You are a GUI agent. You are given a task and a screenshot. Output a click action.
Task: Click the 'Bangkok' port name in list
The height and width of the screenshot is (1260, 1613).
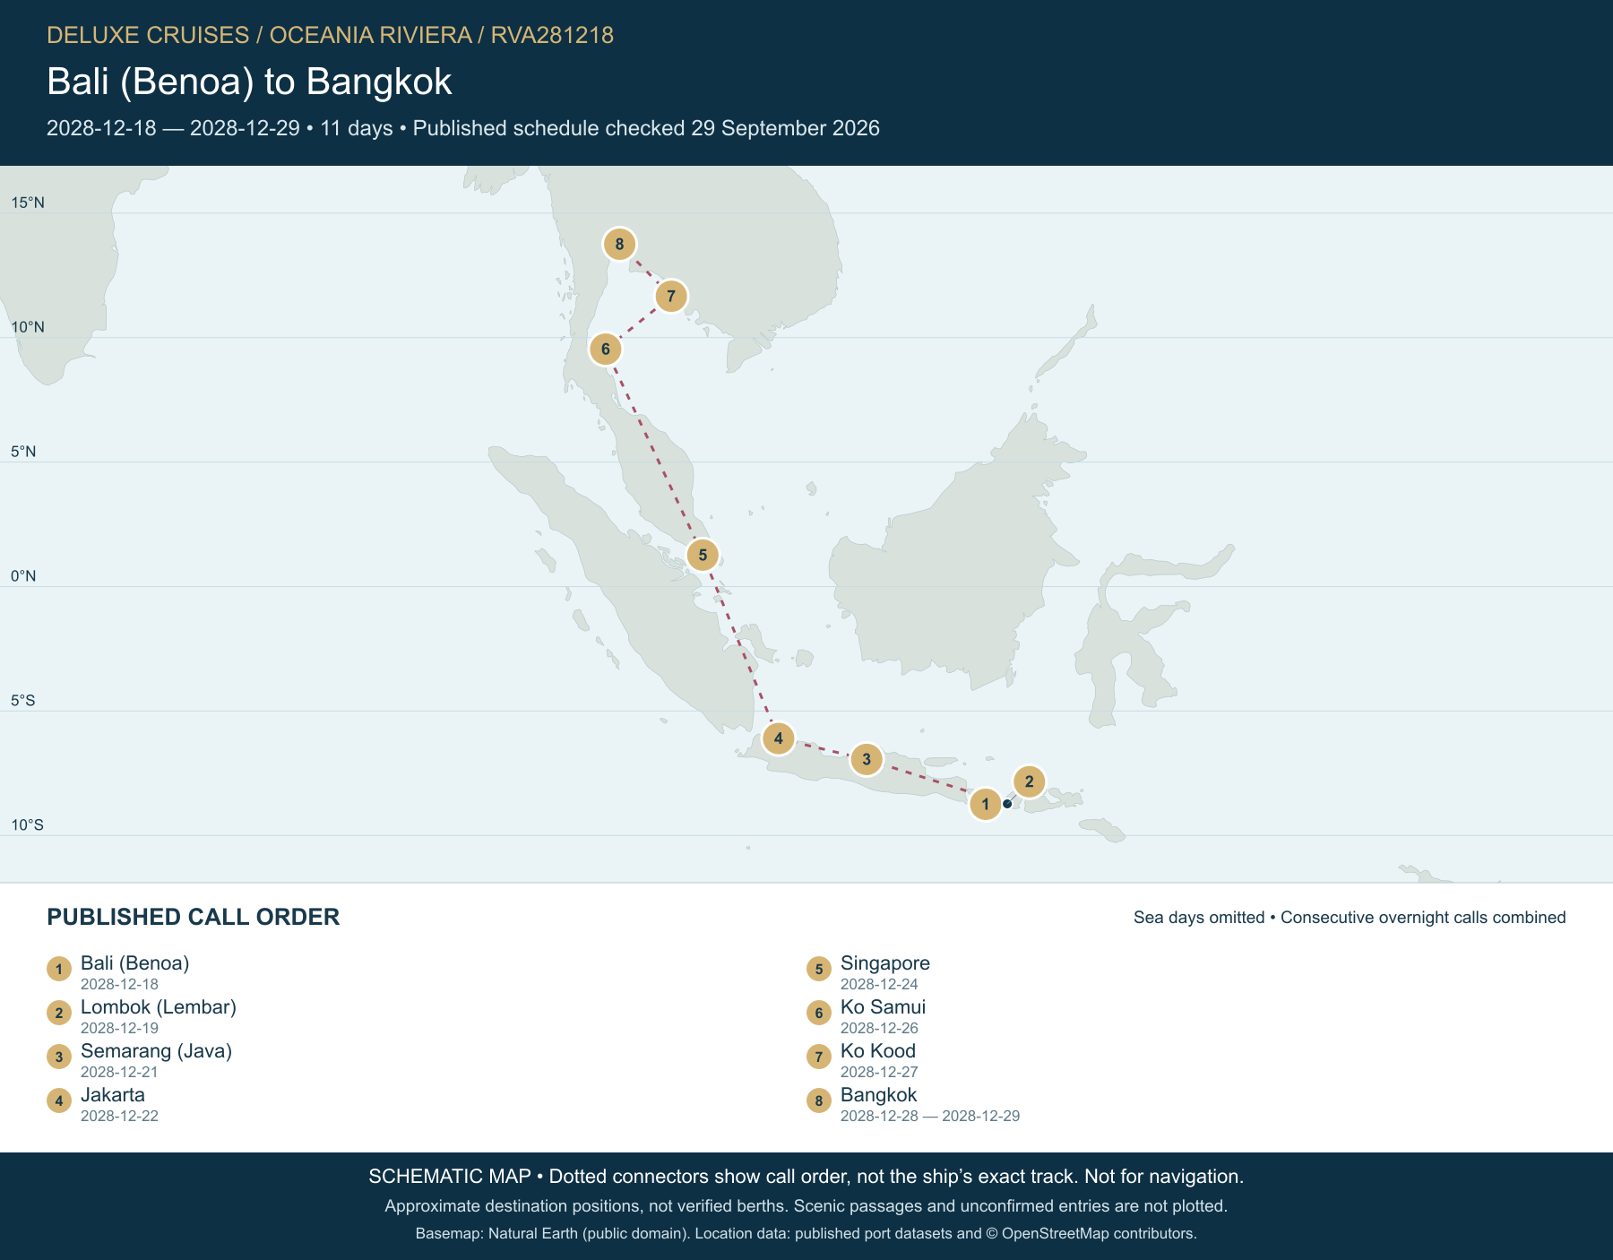[879, 1095]
